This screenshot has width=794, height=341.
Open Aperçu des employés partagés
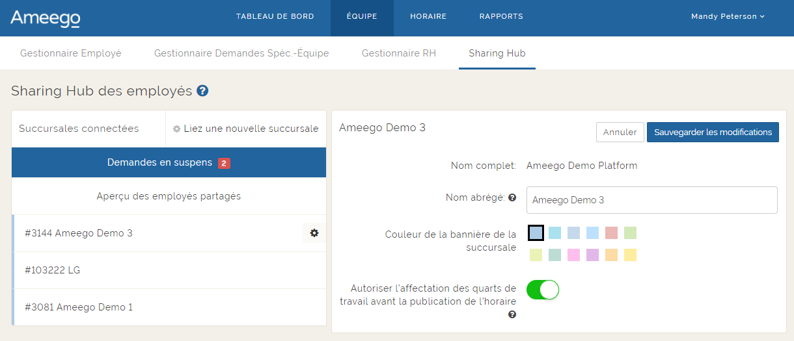pos(169,196)
